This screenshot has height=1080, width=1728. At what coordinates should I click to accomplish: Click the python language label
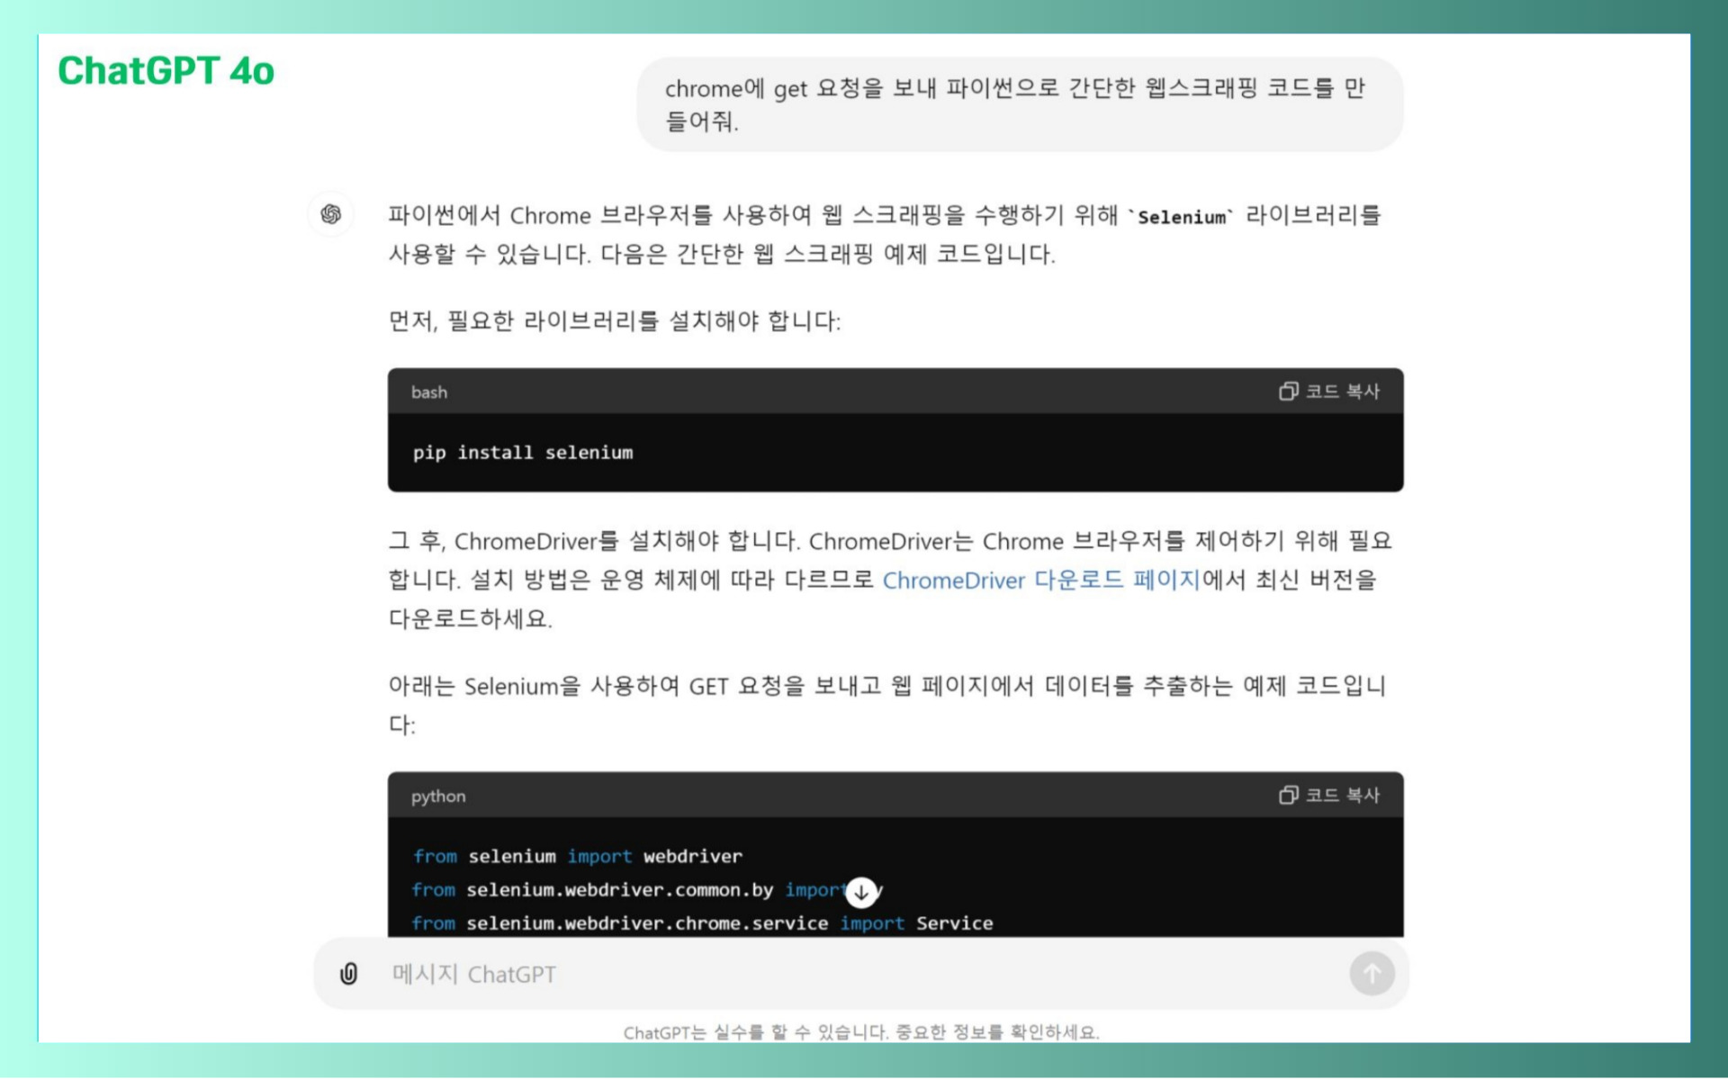pos(438,796)
